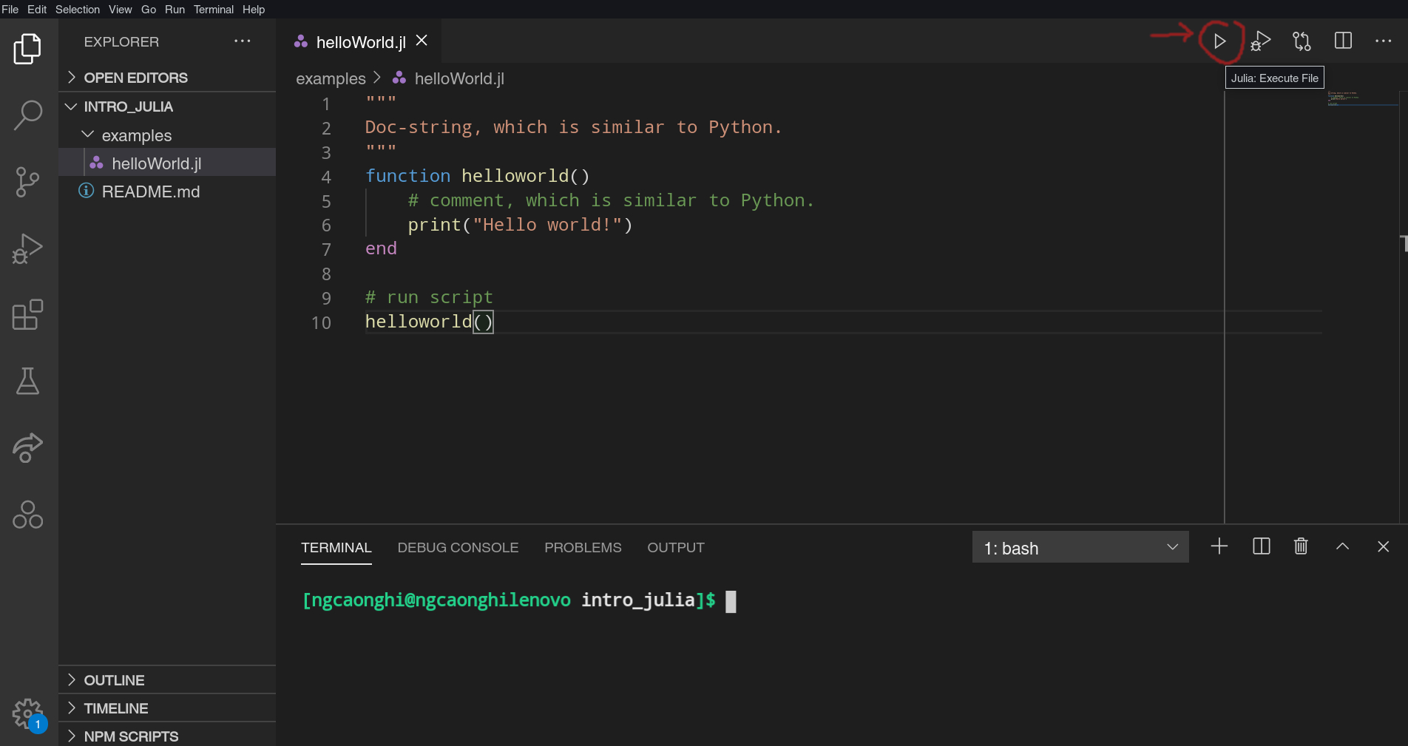
Task: Open the Terminal menu
Action: [214, 10]
